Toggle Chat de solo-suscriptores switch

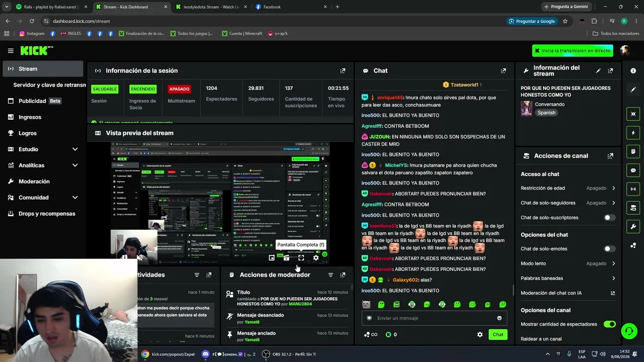(x=609, y=218)
